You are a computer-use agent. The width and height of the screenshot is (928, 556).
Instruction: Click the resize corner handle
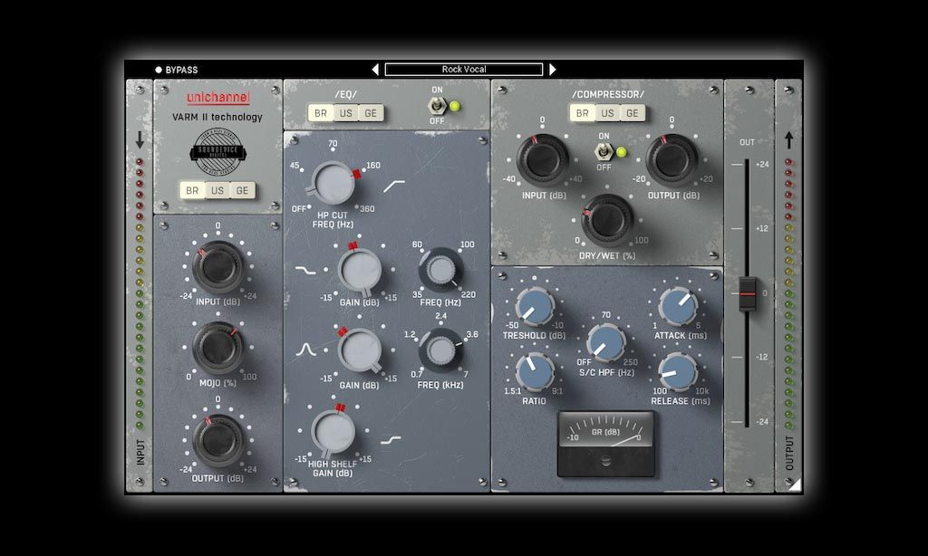(x=796, y=485)
